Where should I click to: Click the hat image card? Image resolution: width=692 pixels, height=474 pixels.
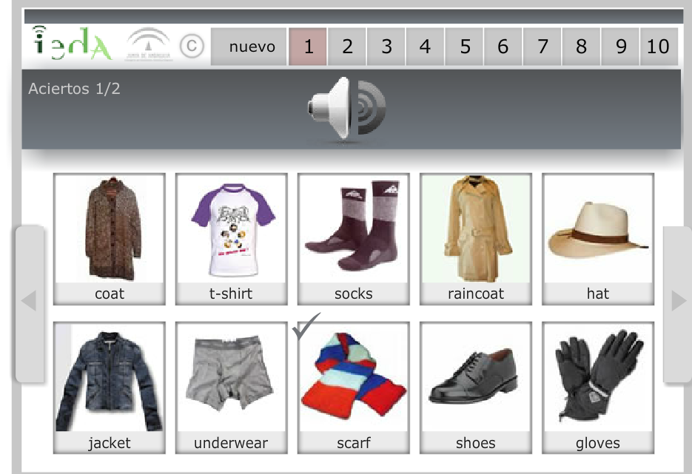598,239
